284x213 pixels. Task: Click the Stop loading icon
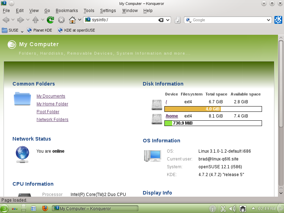point(61,20)
